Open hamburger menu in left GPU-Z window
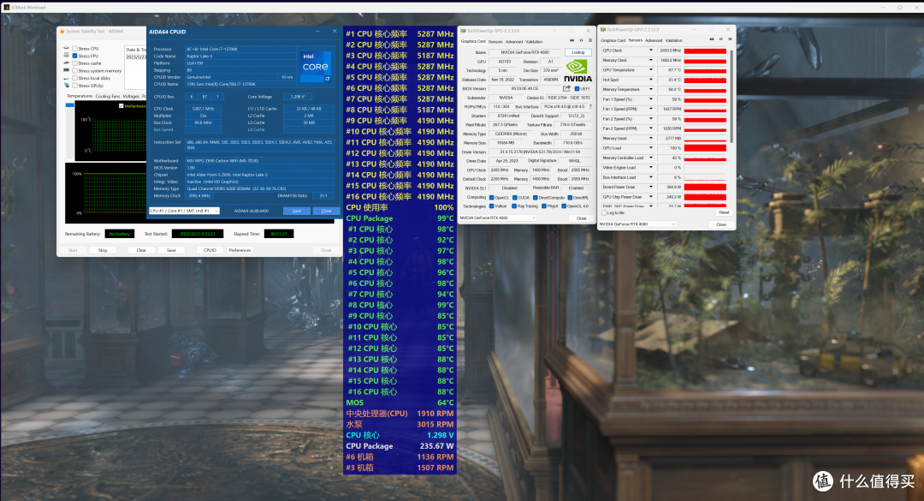 coord(589,41)
